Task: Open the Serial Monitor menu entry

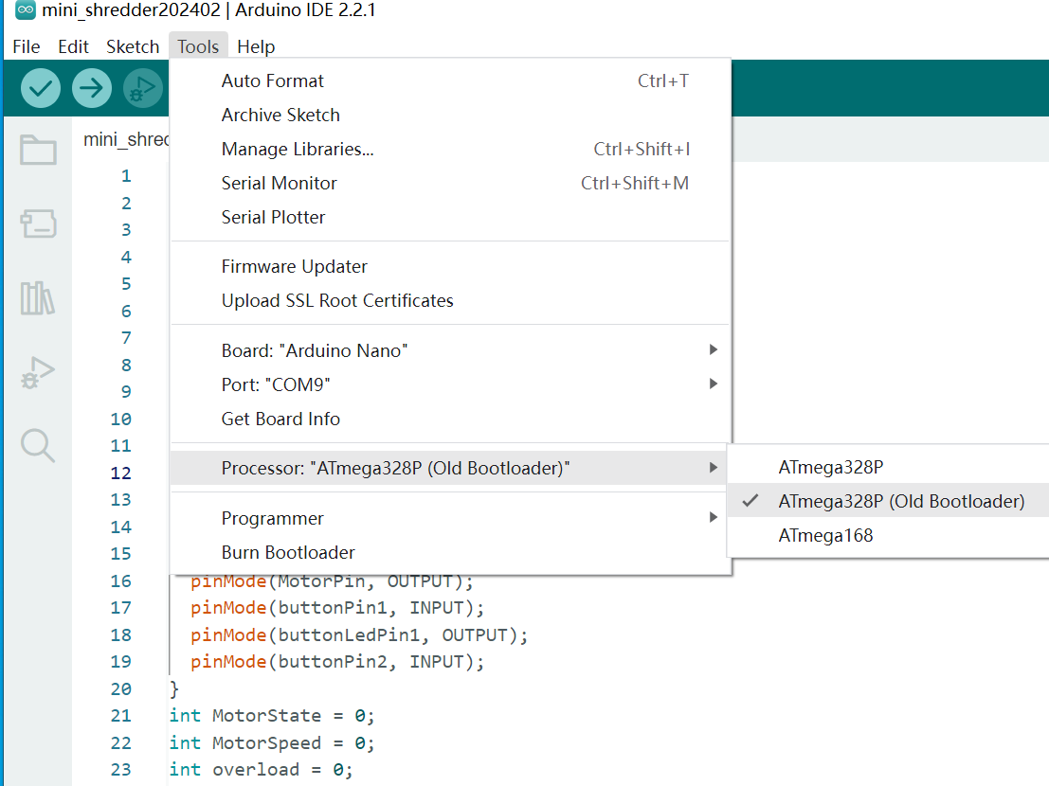Action: pyautogui.click(x=279, y=183)
